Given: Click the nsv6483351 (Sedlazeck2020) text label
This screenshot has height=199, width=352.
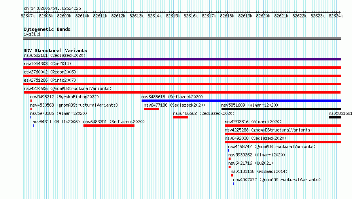Looking at the screenshot, I should [x=114, y=122].
